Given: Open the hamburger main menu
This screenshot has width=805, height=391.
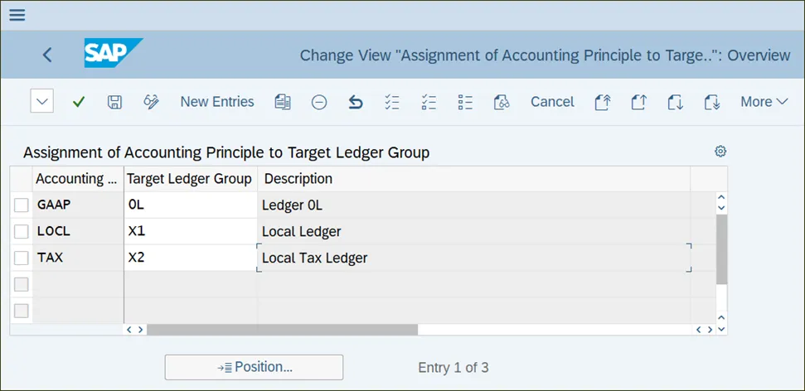Looking at the screenshot, I should tap(17, 15).
